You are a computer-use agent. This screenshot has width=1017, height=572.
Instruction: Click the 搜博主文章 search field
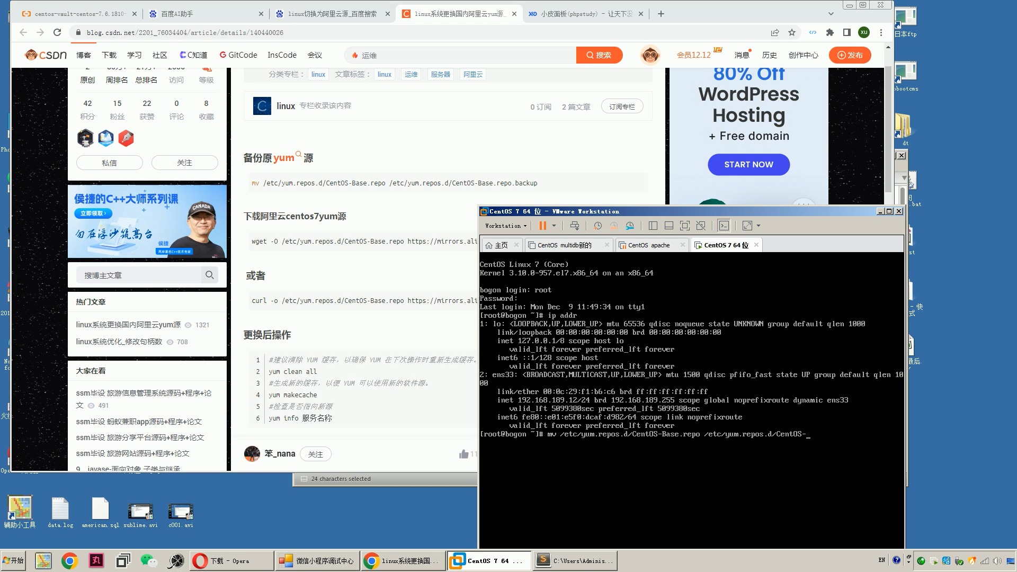(x=140, y=275)
